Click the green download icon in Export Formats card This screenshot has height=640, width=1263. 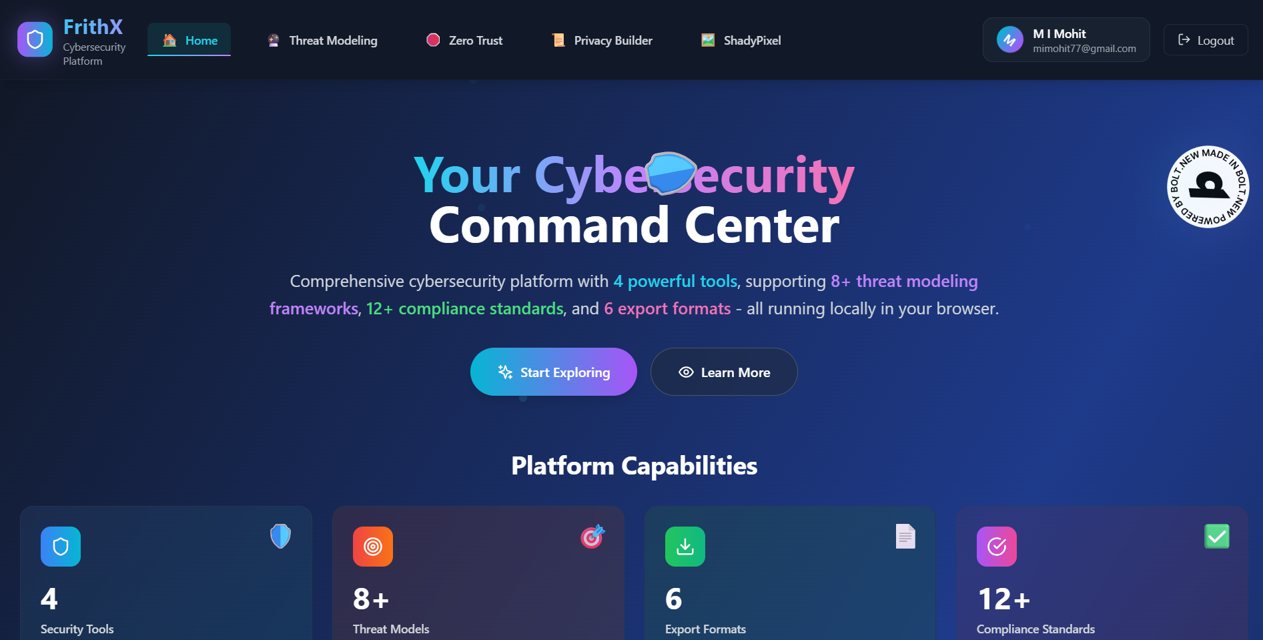point(685,547)
